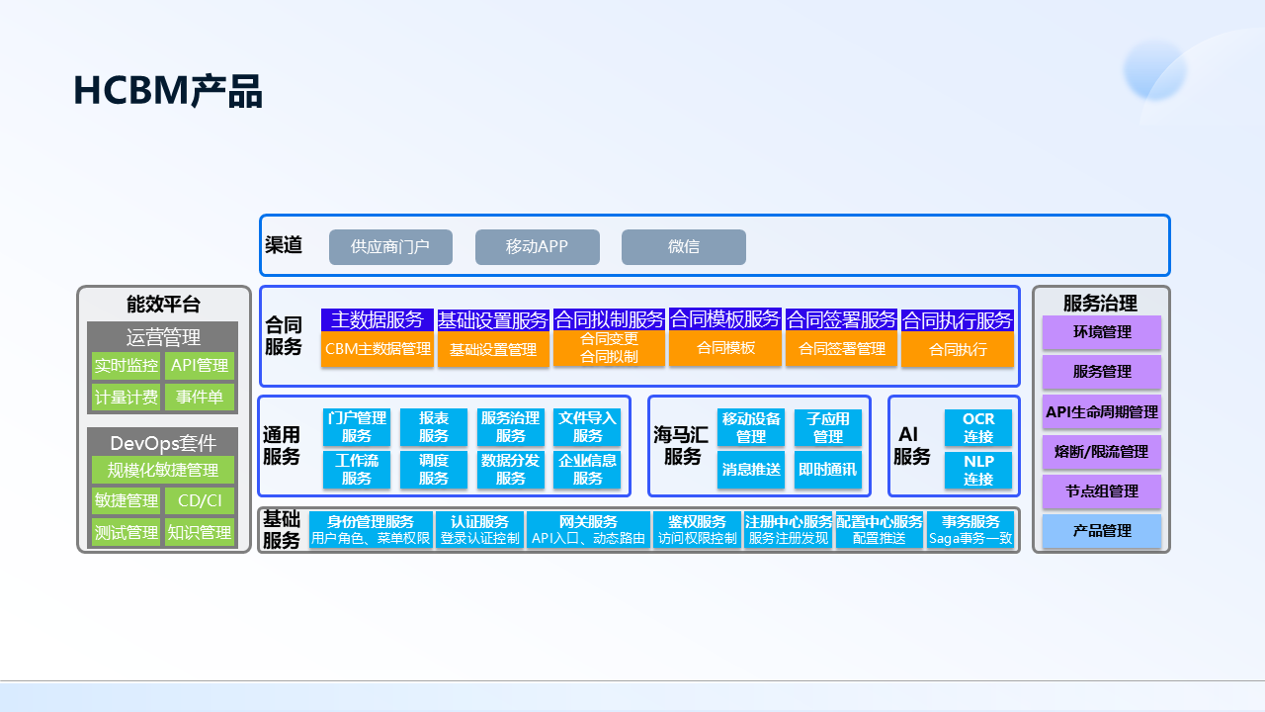Select the 计量计费 green box
The image size is (1265, 712).
click(126, 398)
